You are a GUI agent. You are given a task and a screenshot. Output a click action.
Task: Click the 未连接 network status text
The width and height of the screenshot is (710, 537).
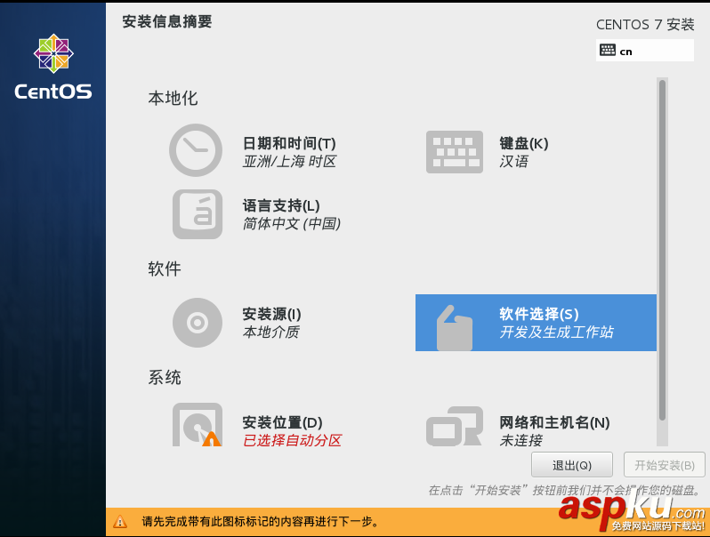tap(520, 440)
